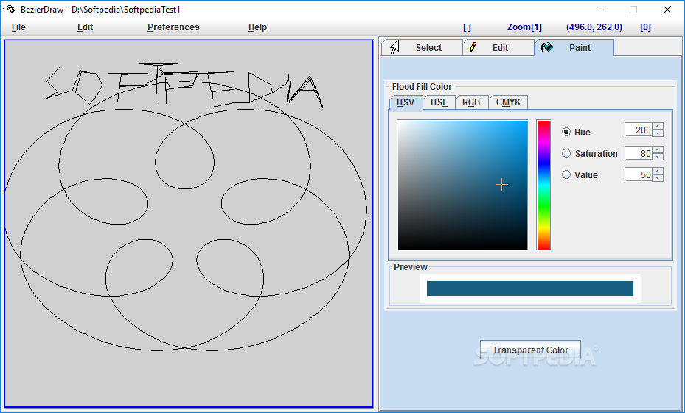Click the crosshair in the saturation-value color field
685x413 pixels.
[501, 185]
